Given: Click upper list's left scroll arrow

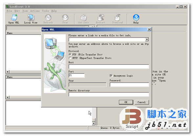Looking at the screenshot, I should [x=8, y=72].
